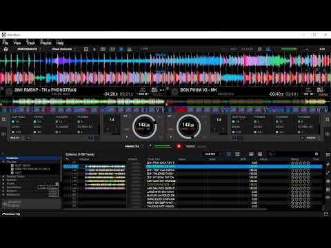This screenshot has width=331, height=248.
Task: Click the blue highlighted icon in the top toolbar
Action: coord(121,49)
